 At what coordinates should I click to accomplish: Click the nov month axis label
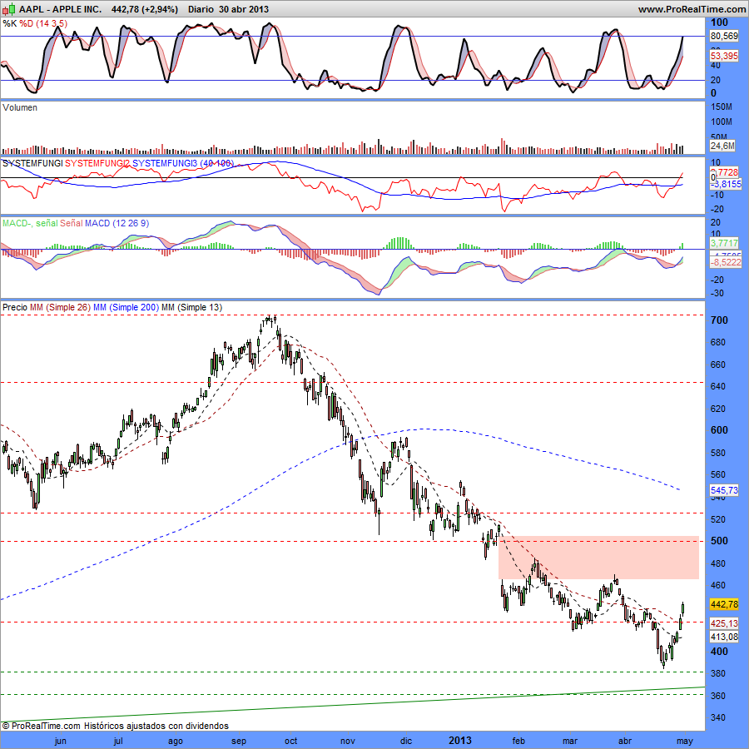tap(348, 741)
